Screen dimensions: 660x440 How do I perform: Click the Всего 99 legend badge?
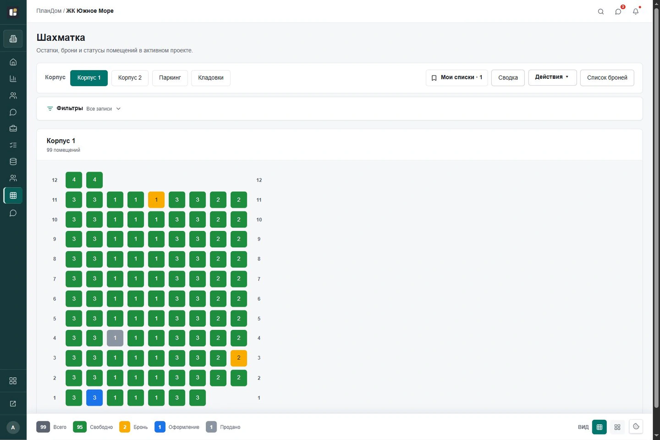pos(43,427)
